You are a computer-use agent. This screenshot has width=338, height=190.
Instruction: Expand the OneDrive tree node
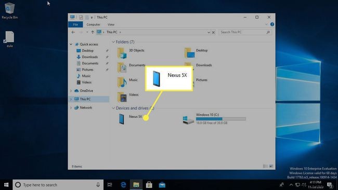(71, 91)
